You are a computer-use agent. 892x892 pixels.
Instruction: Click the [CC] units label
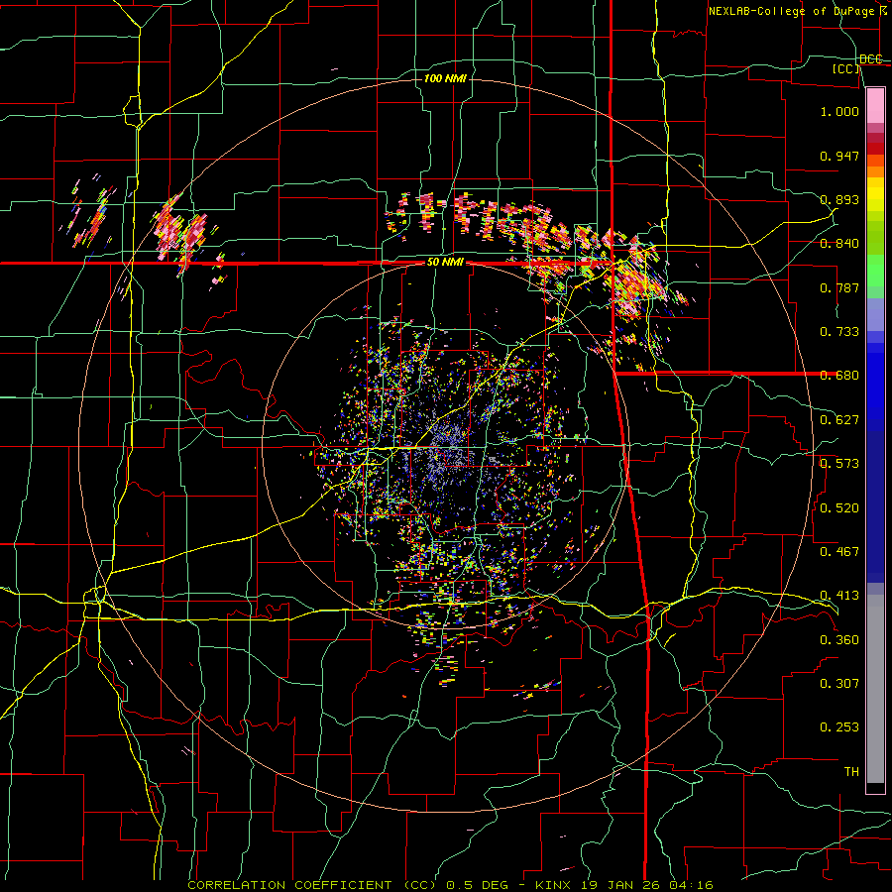[x=846, y=68]
